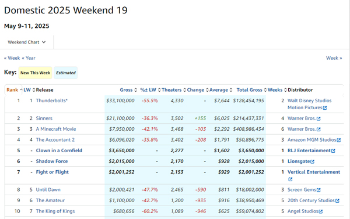Sort table by Theaters column

(171, 90)
